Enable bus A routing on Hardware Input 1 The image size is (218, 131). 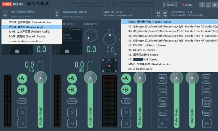pyautogui.click(x=22, y=78)
